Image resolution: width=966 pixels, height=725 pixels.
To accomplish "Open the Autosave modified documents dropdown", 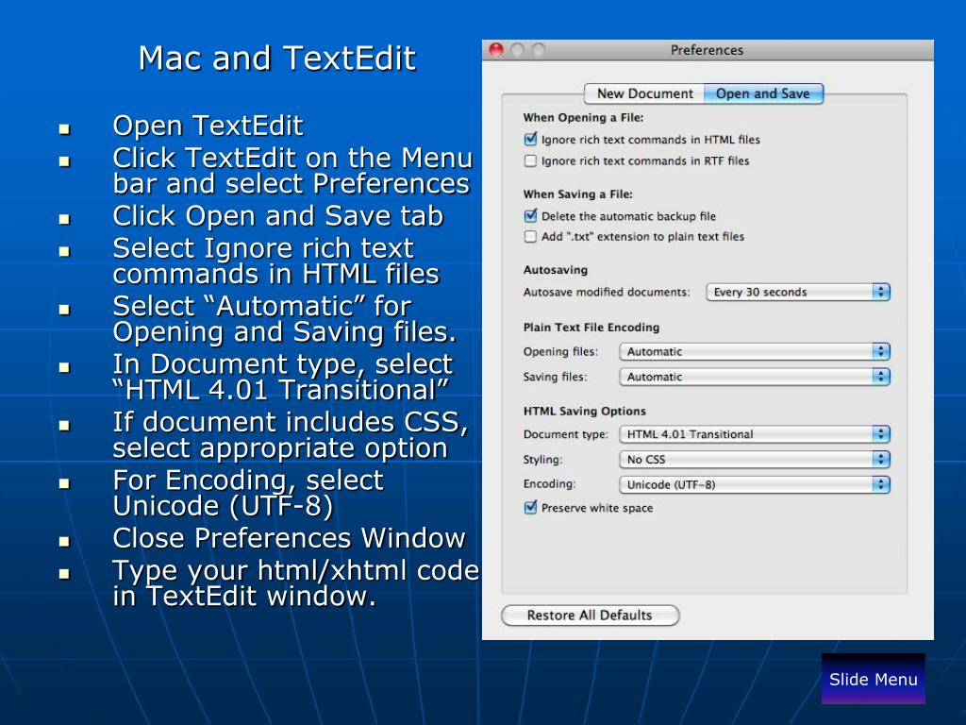I will (x=798, y=293).
